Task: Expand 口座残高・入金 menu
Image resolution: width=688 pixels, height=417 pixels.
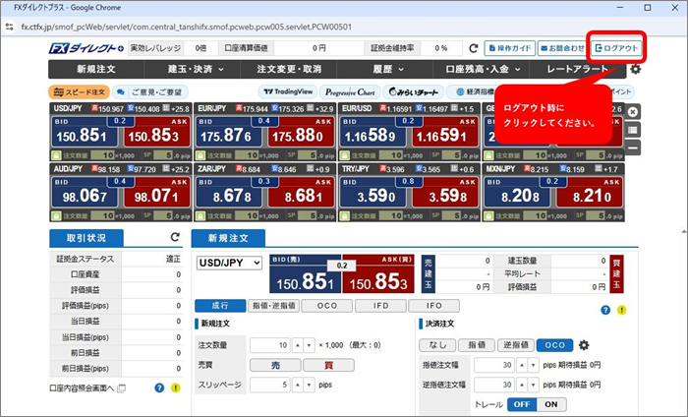Action: coord(479,70)
